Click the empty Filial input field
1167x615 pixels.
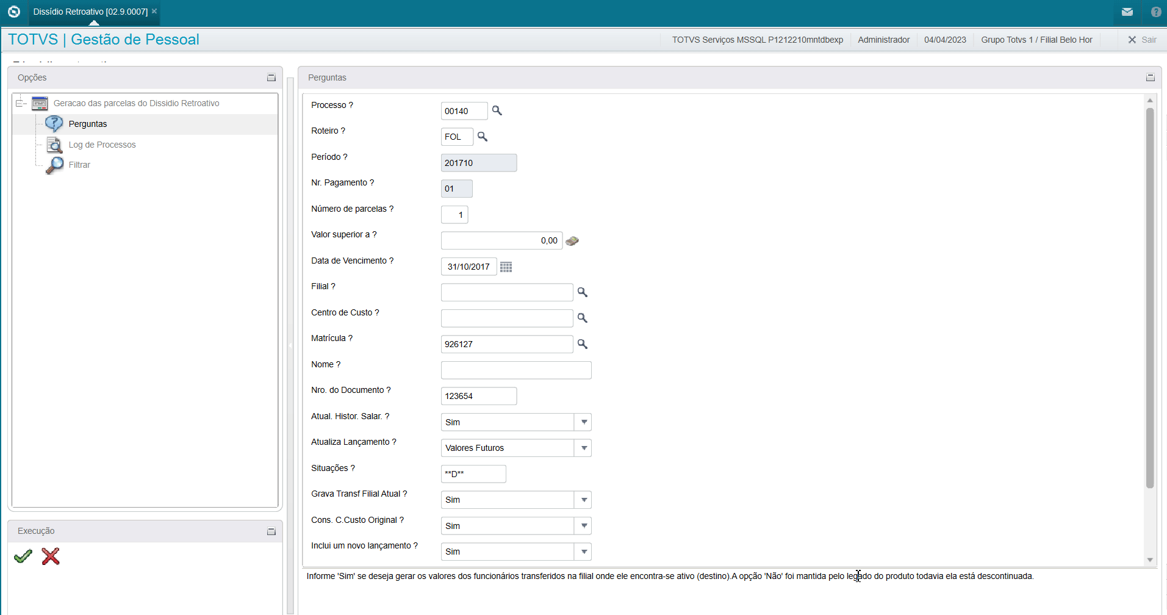click(x=507, y=292)
